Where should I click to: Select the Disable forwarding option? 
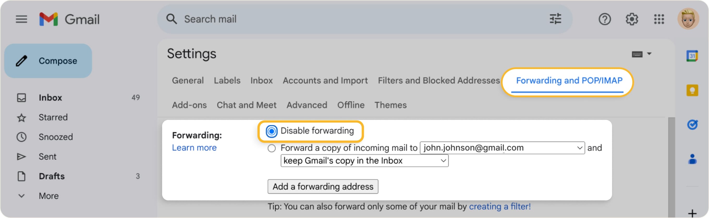pyautogui.click(x=272, y=131)
